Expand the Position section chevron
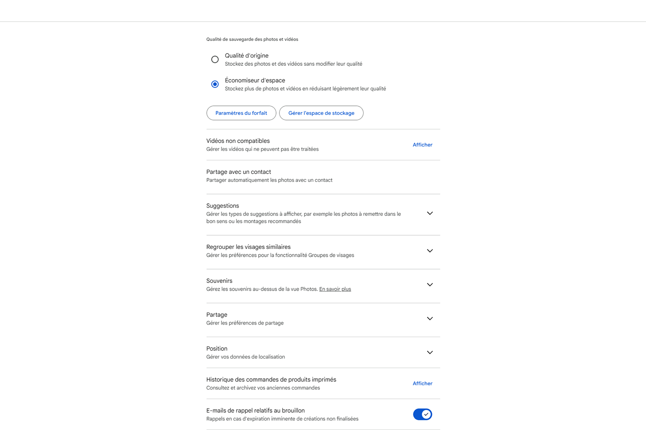 point(429,353)
